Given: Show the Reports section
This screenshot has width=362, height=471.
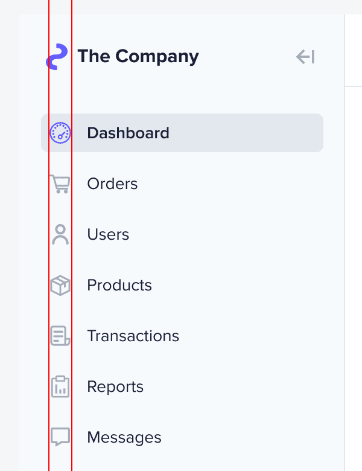Looking at the screenshot, I should click(x=115, y=386).
